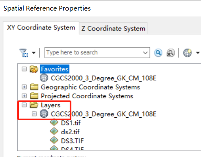The width and height of the screenshot is (201, 157).
Task: Collapse CGCS2000_3_Degree_GK_CM_108E under Layers
Action: [34, 114]
